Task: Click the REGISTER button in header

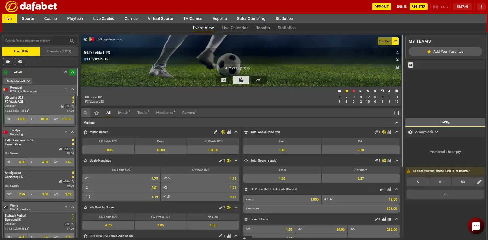Action: (x=419, y=7)
